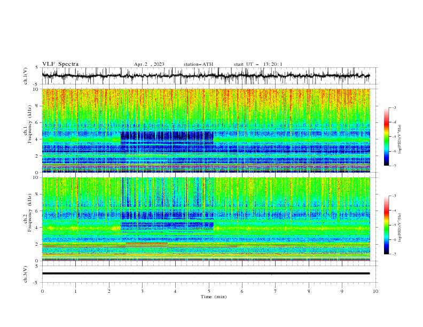
Task: Click the upper color scale bar beside ch.1
Action: tap(386, 136)
